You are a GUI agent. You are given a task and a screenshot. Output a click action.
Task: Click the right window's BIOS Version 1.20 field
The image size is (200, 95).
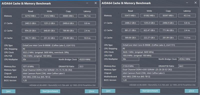[x=159, y=80]
